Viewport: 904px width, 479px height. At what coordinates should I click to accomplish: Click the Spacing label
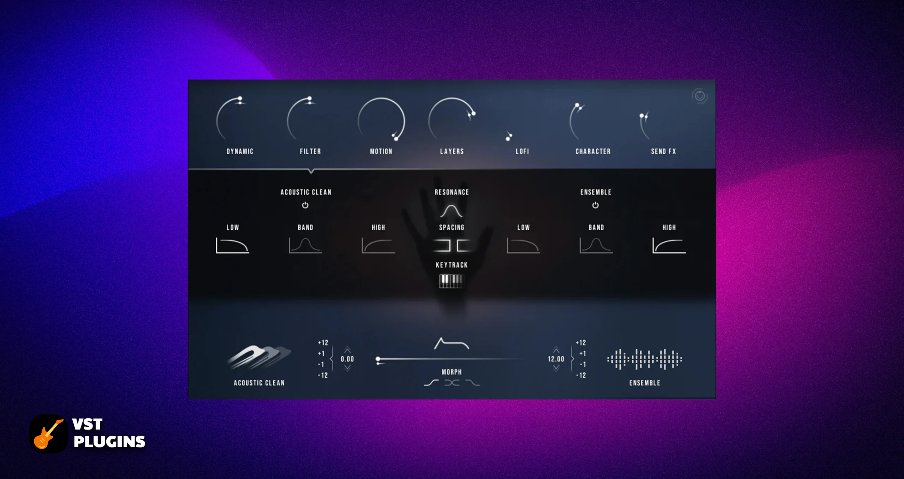pos(452,228)
